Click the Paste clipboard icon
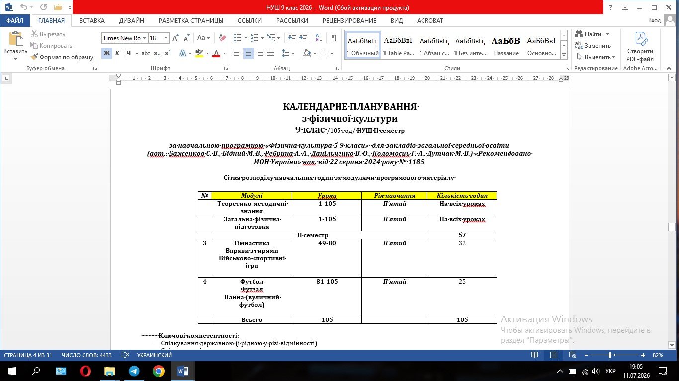 coord(15,39)
